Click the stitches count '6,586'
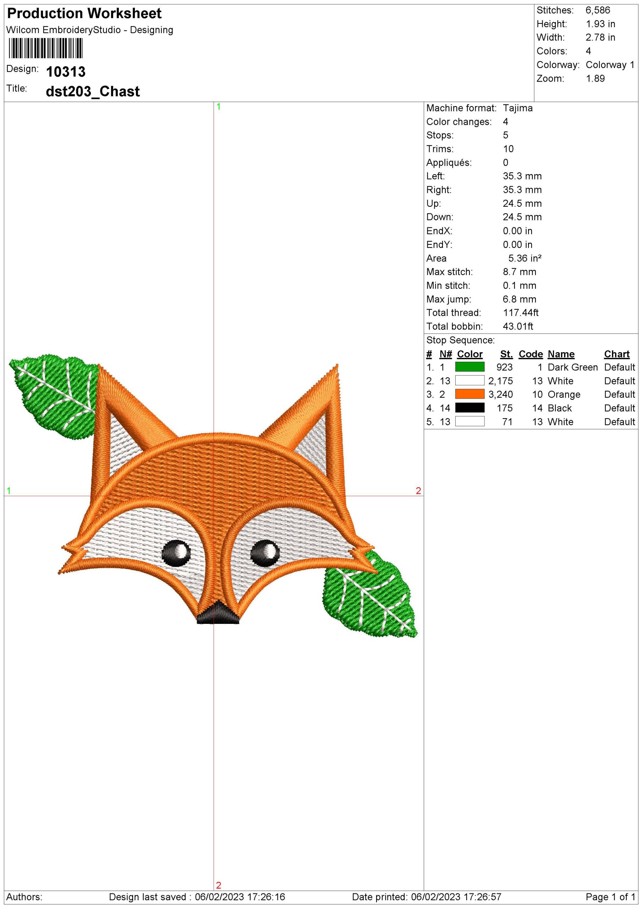This screenshot has height=908, width=642. pos(598,10)
